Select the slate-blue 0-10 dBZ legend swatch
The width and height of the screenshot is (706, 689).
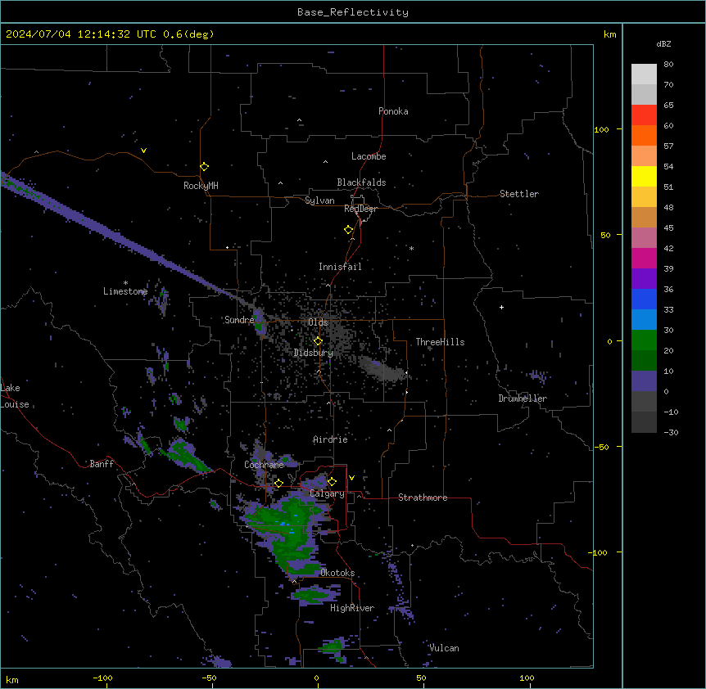point(644,381)
